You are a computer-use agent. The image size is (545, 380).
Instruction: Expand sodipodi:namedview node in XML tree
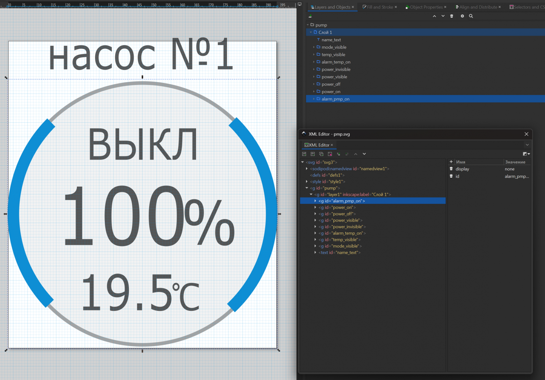click(307, 169)
